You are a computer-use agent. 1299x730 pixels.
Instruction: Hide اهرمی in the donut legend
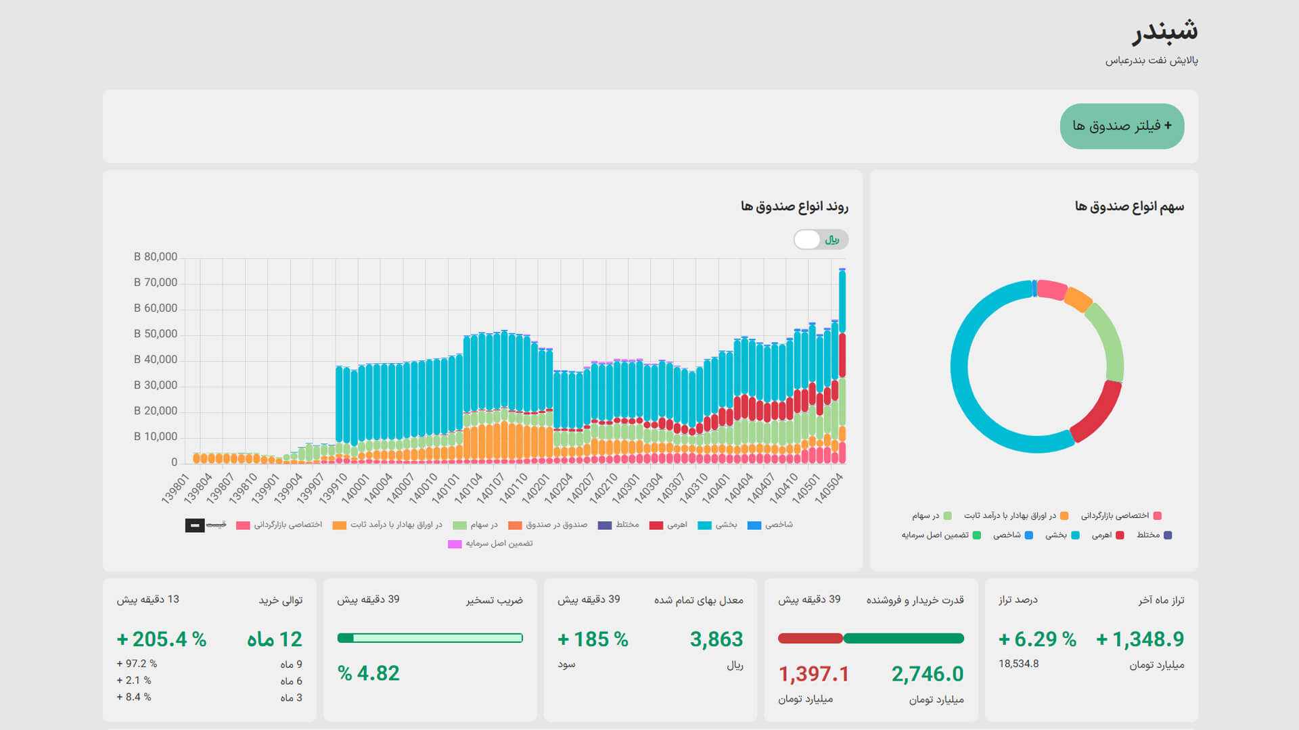point(1108,535)
